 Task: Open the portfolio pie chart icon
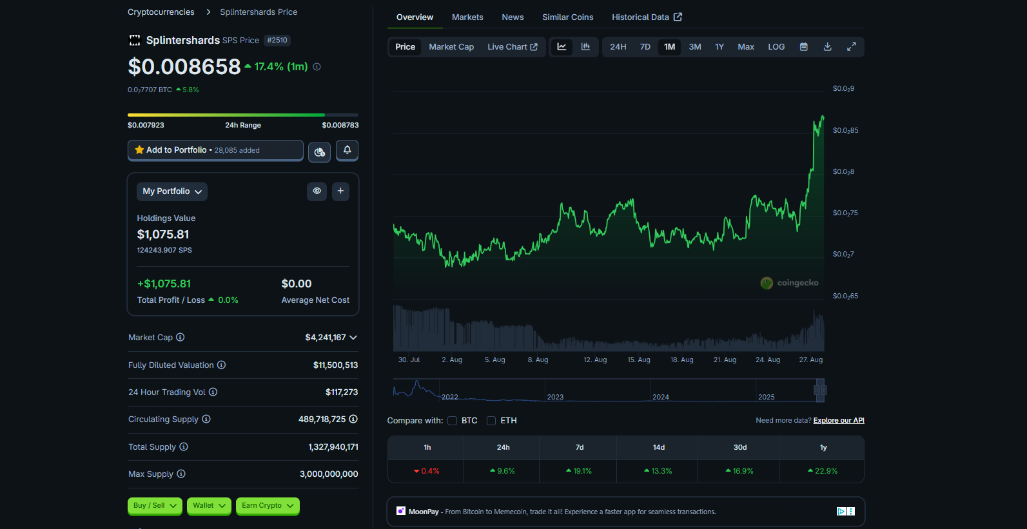(x=319, y=152)
